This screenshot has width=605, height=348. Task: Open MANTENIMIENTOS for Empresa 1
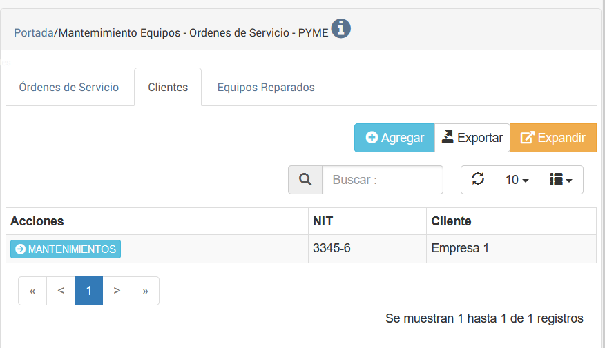tap(66, 249)
